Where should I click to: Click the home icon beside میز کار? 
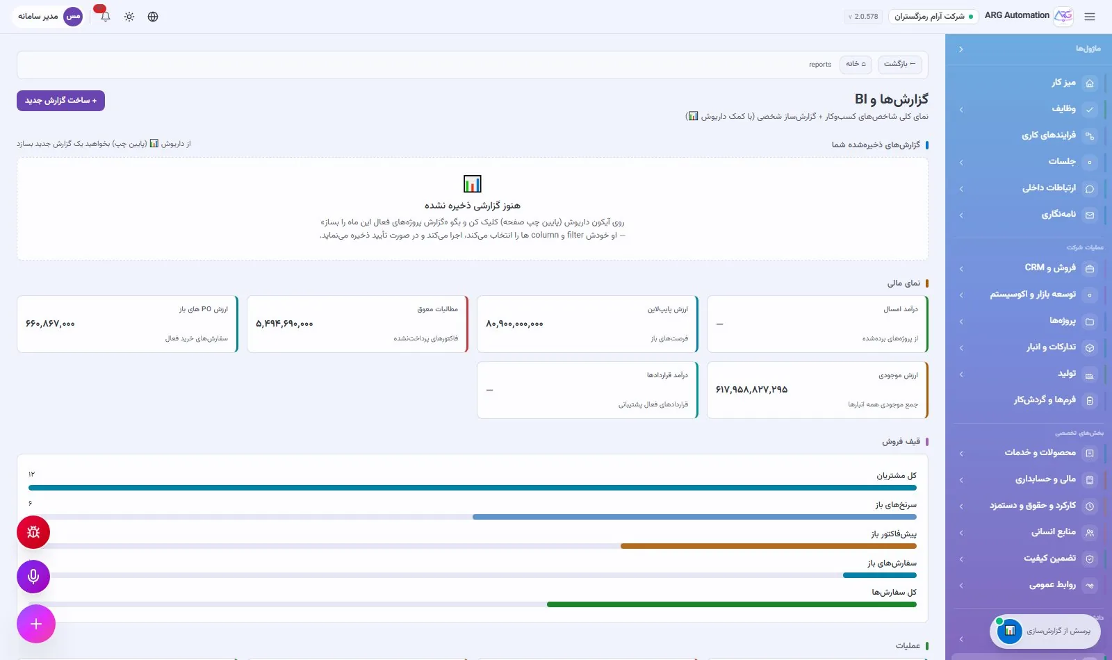point(1090,83)
